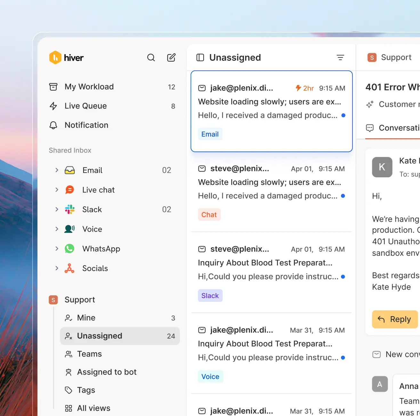Screen dimensions: 420x416
Task: Expand the Slack inbox
Action: pyautogui.click(x=57, y=209)
